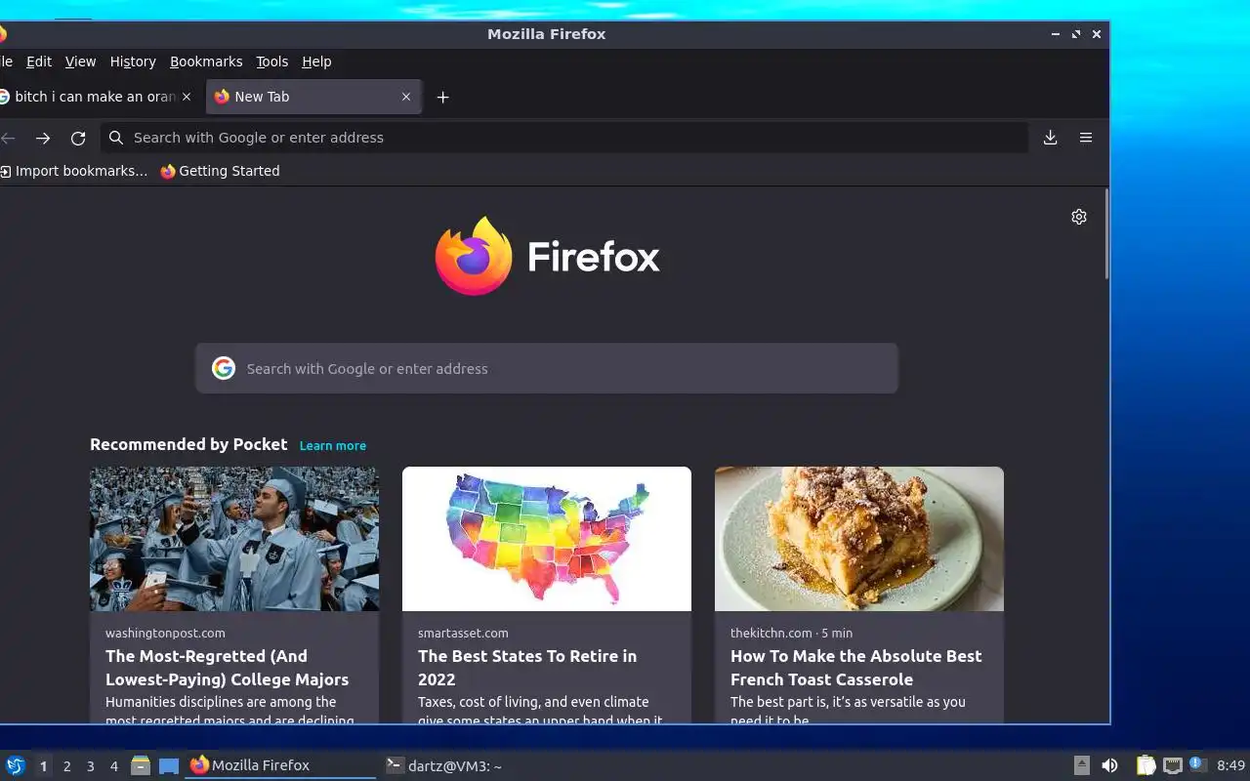This screenshot has width=1250, height=781.
Task: Open new tab personalize gear settings
Action: click(1079, 217)
